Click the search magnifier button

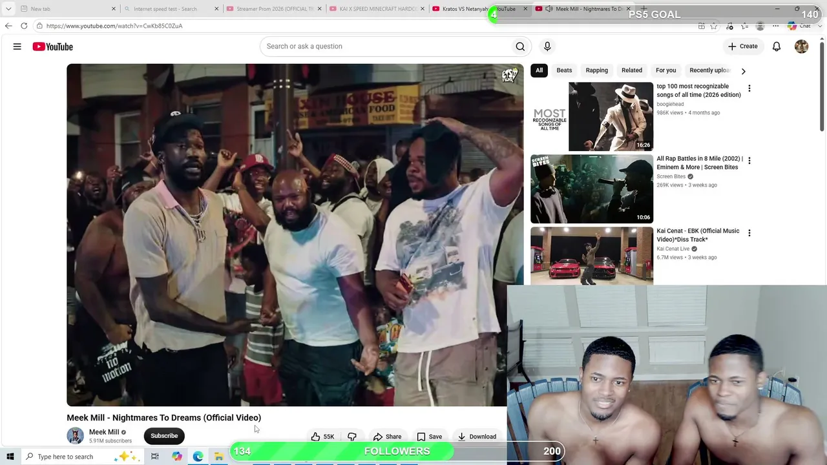(520, 46)
